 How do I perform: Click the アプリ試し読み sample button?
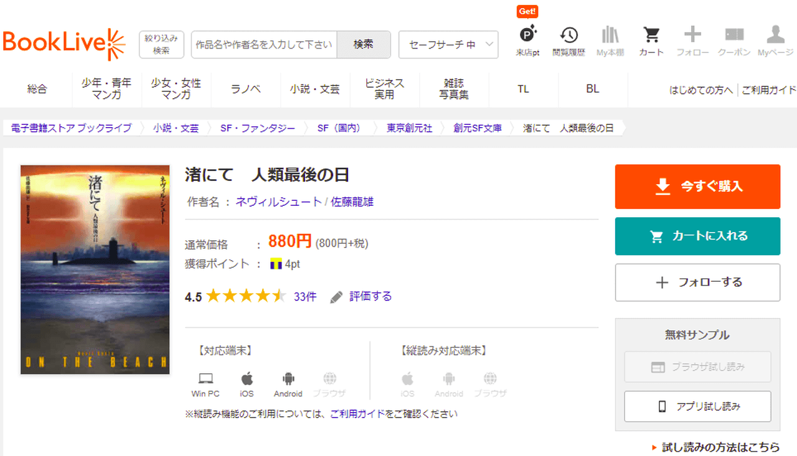pos(697,407)
